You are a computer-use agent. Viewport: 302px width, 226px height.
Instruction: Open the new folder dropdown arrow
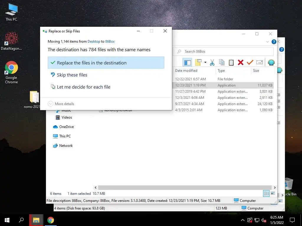click(x=205, y=62)
